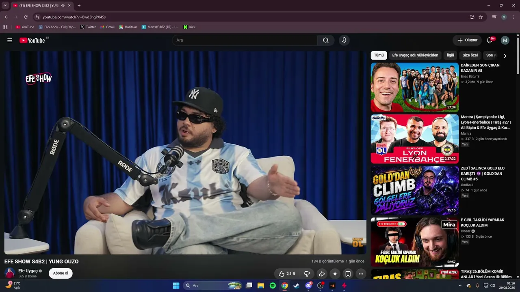Image resolution: width=520 pixels, height=292 pixels.
Task: Reload the page in Chrome
Action: [26, 17]
